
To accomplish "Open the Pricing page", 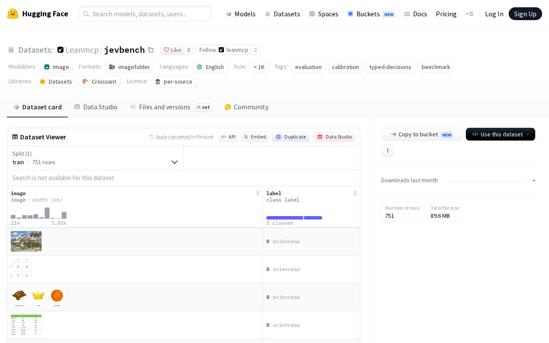I will 446,14.
